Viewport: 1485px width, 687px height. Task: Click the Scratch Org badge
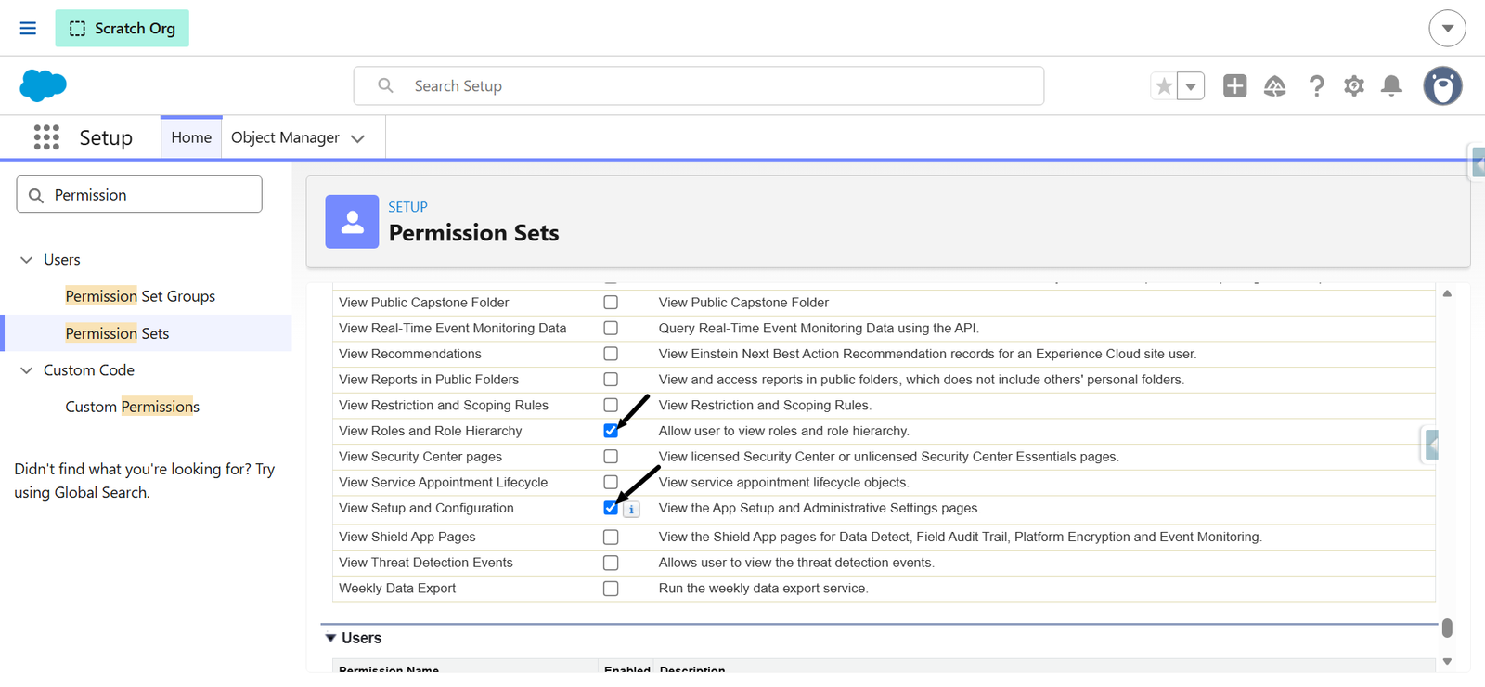click(122, 28)
